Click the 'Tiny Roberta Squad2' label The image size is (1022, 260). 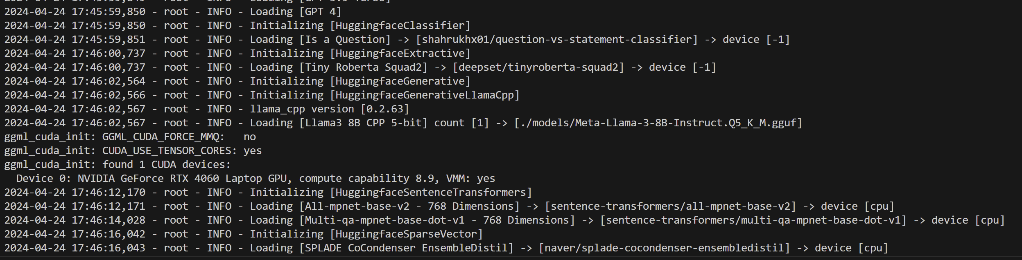363,67
